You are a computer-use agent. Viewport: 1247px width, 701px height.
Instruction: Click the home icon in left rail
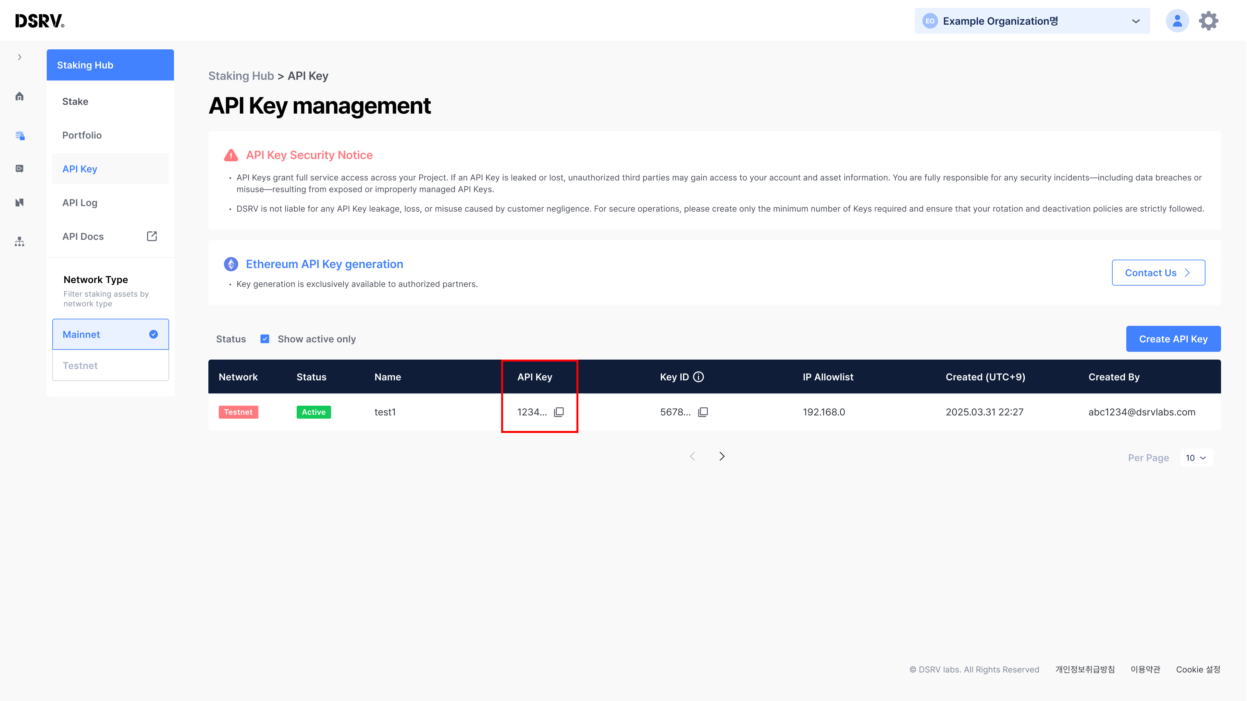19,96
